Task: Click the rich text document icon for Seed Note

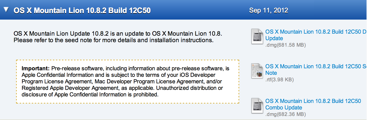Action: [x=257, y=71]
